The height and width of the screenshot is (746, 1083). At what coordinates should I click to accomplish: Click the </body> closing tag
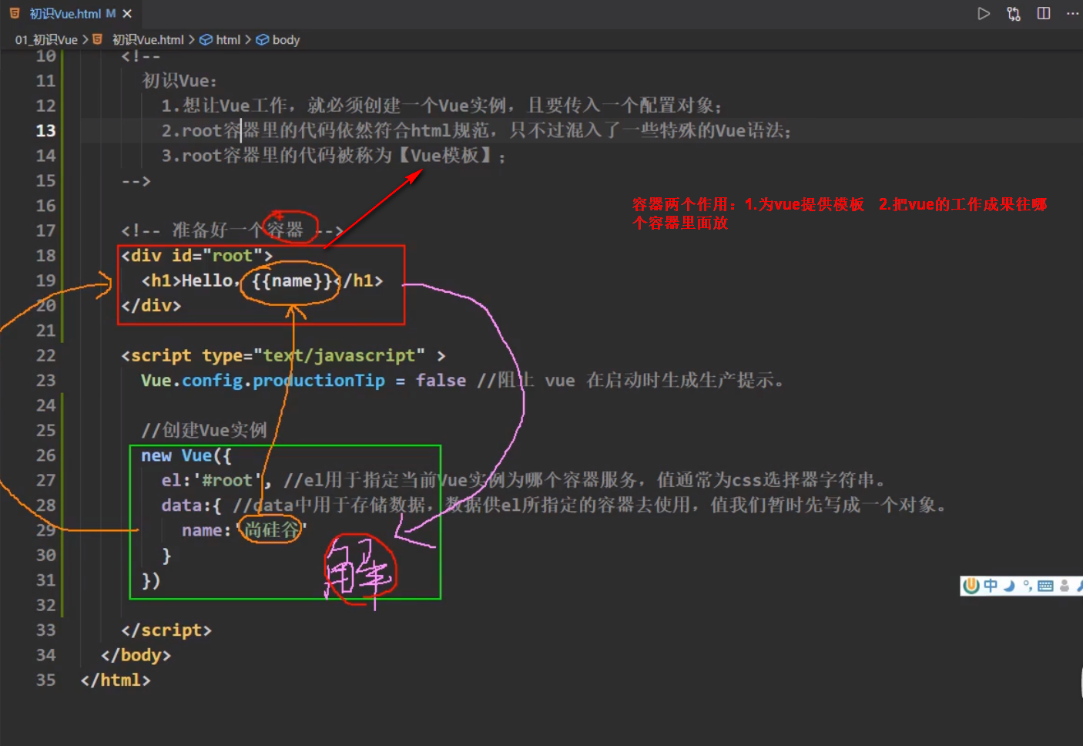pyautogui.click(x=136, y=655)
